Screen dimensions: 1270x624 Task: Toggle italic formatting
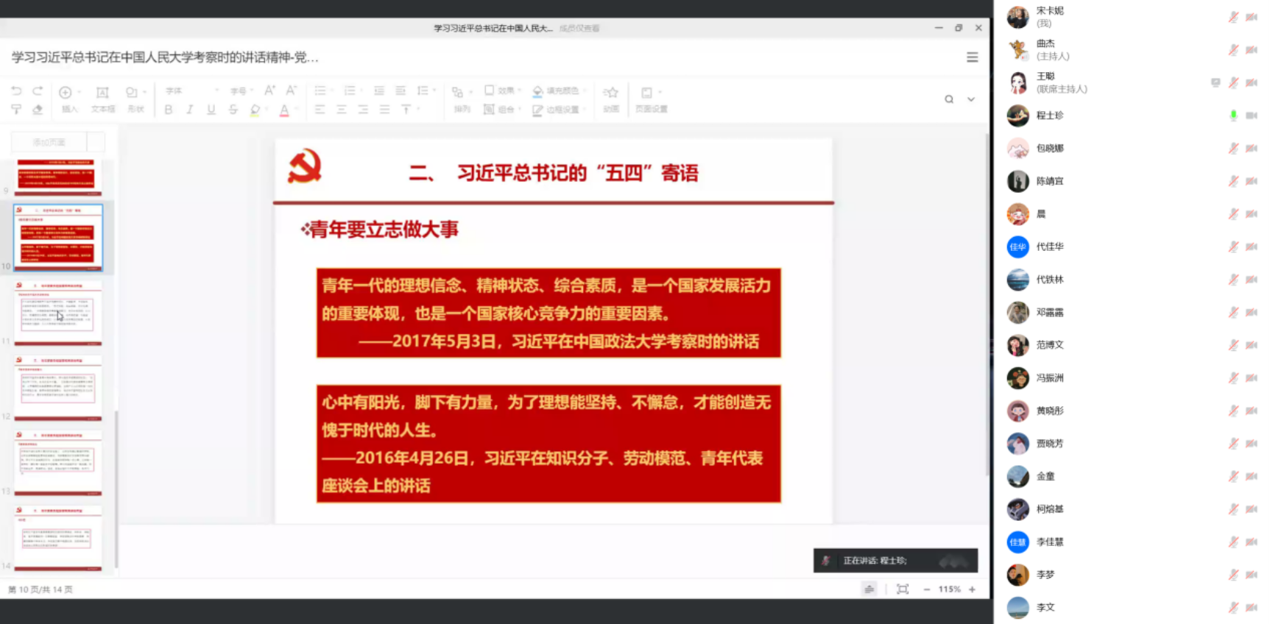pos(189,110)
